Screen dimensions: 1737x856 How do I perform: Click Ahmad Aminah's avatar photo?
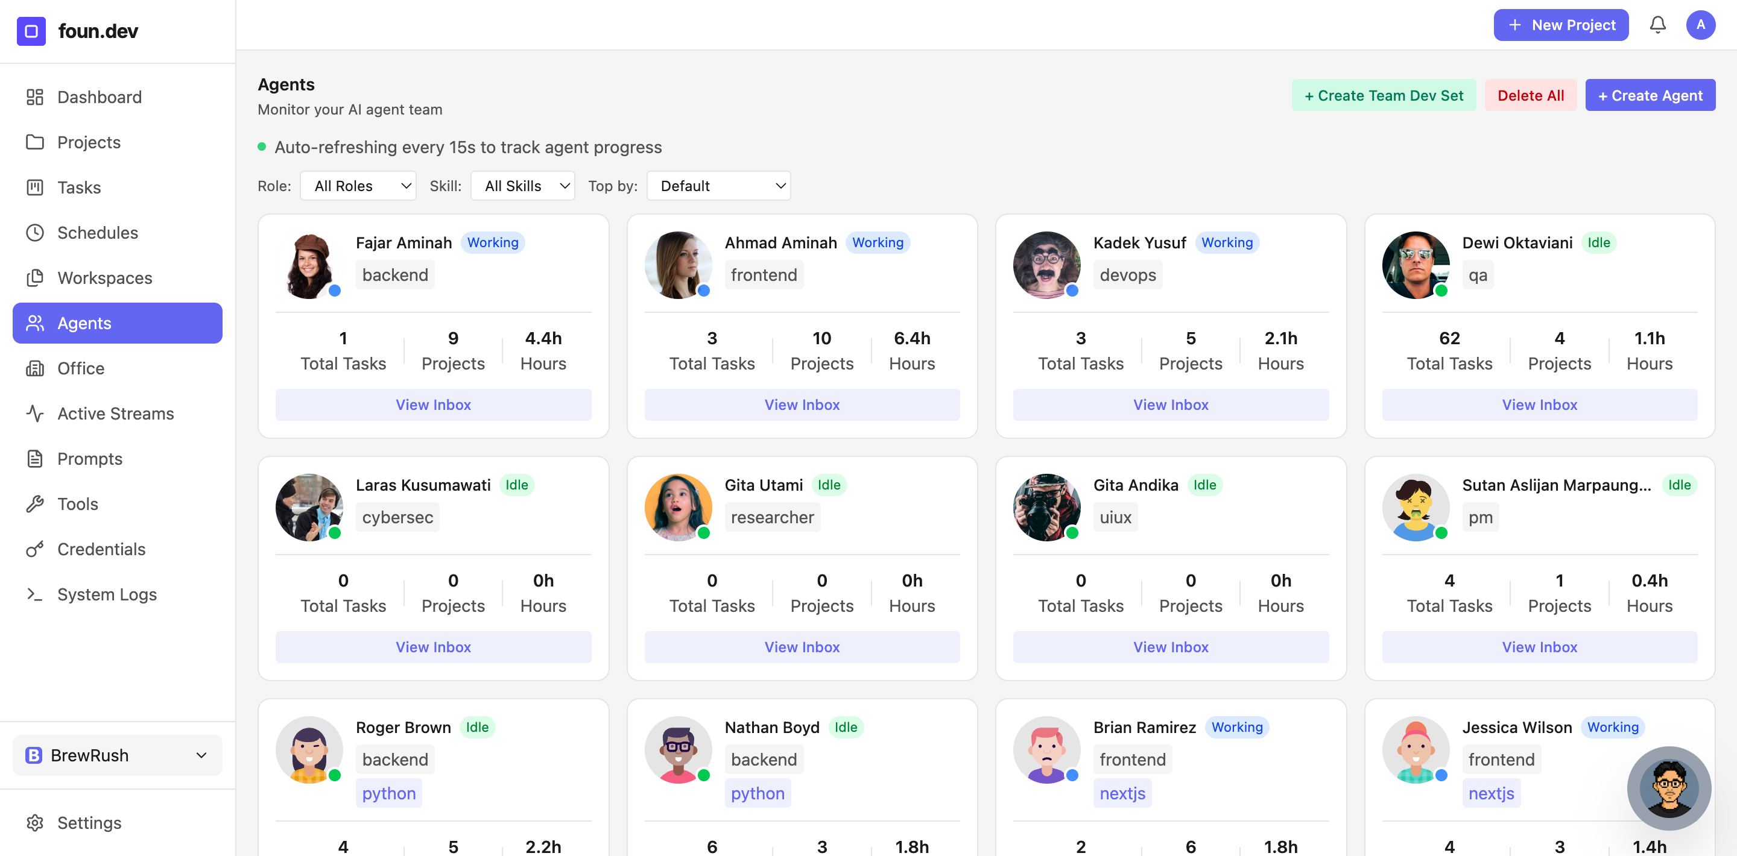679,266
